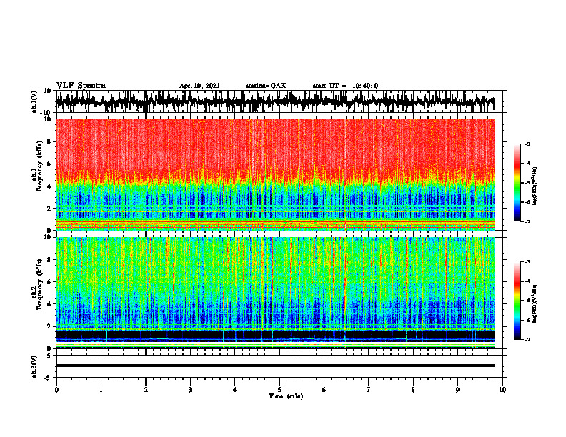566x437 pixels.
Task: Click the ch.2 "Frequency (kHz)" axis label
Action: pyautogui.click(x=40, y=284)
